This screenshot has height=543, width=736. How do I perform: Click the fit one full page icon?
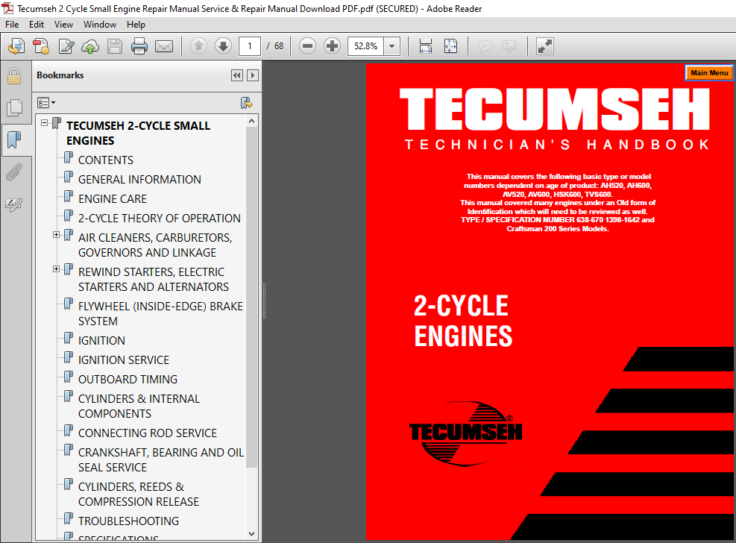pyautogui.click(x=450, y=46)
